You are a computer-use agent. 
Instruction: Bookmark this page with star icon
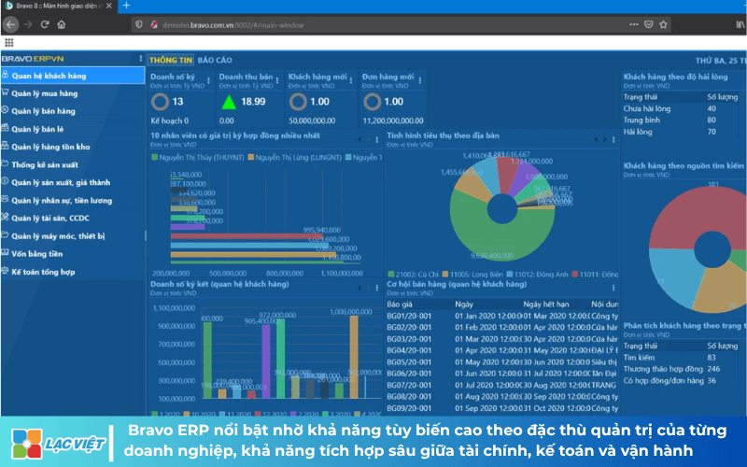pos(663,24)
